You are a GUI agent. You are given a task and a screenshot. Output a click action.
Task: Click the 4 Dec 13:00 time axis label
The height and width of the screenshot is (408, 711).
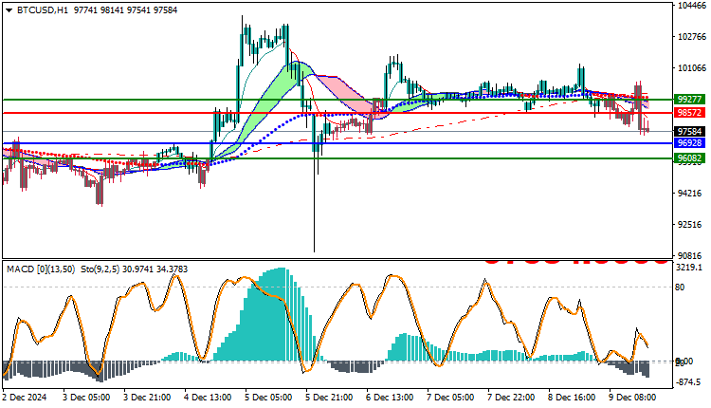point(208,398)
